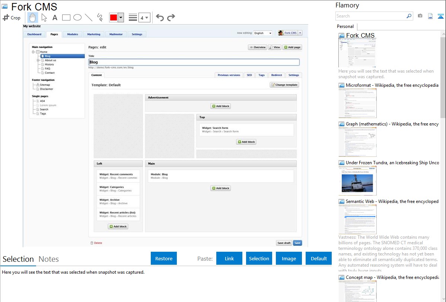
Task: Click the Restore button
Action: [164, 258]
